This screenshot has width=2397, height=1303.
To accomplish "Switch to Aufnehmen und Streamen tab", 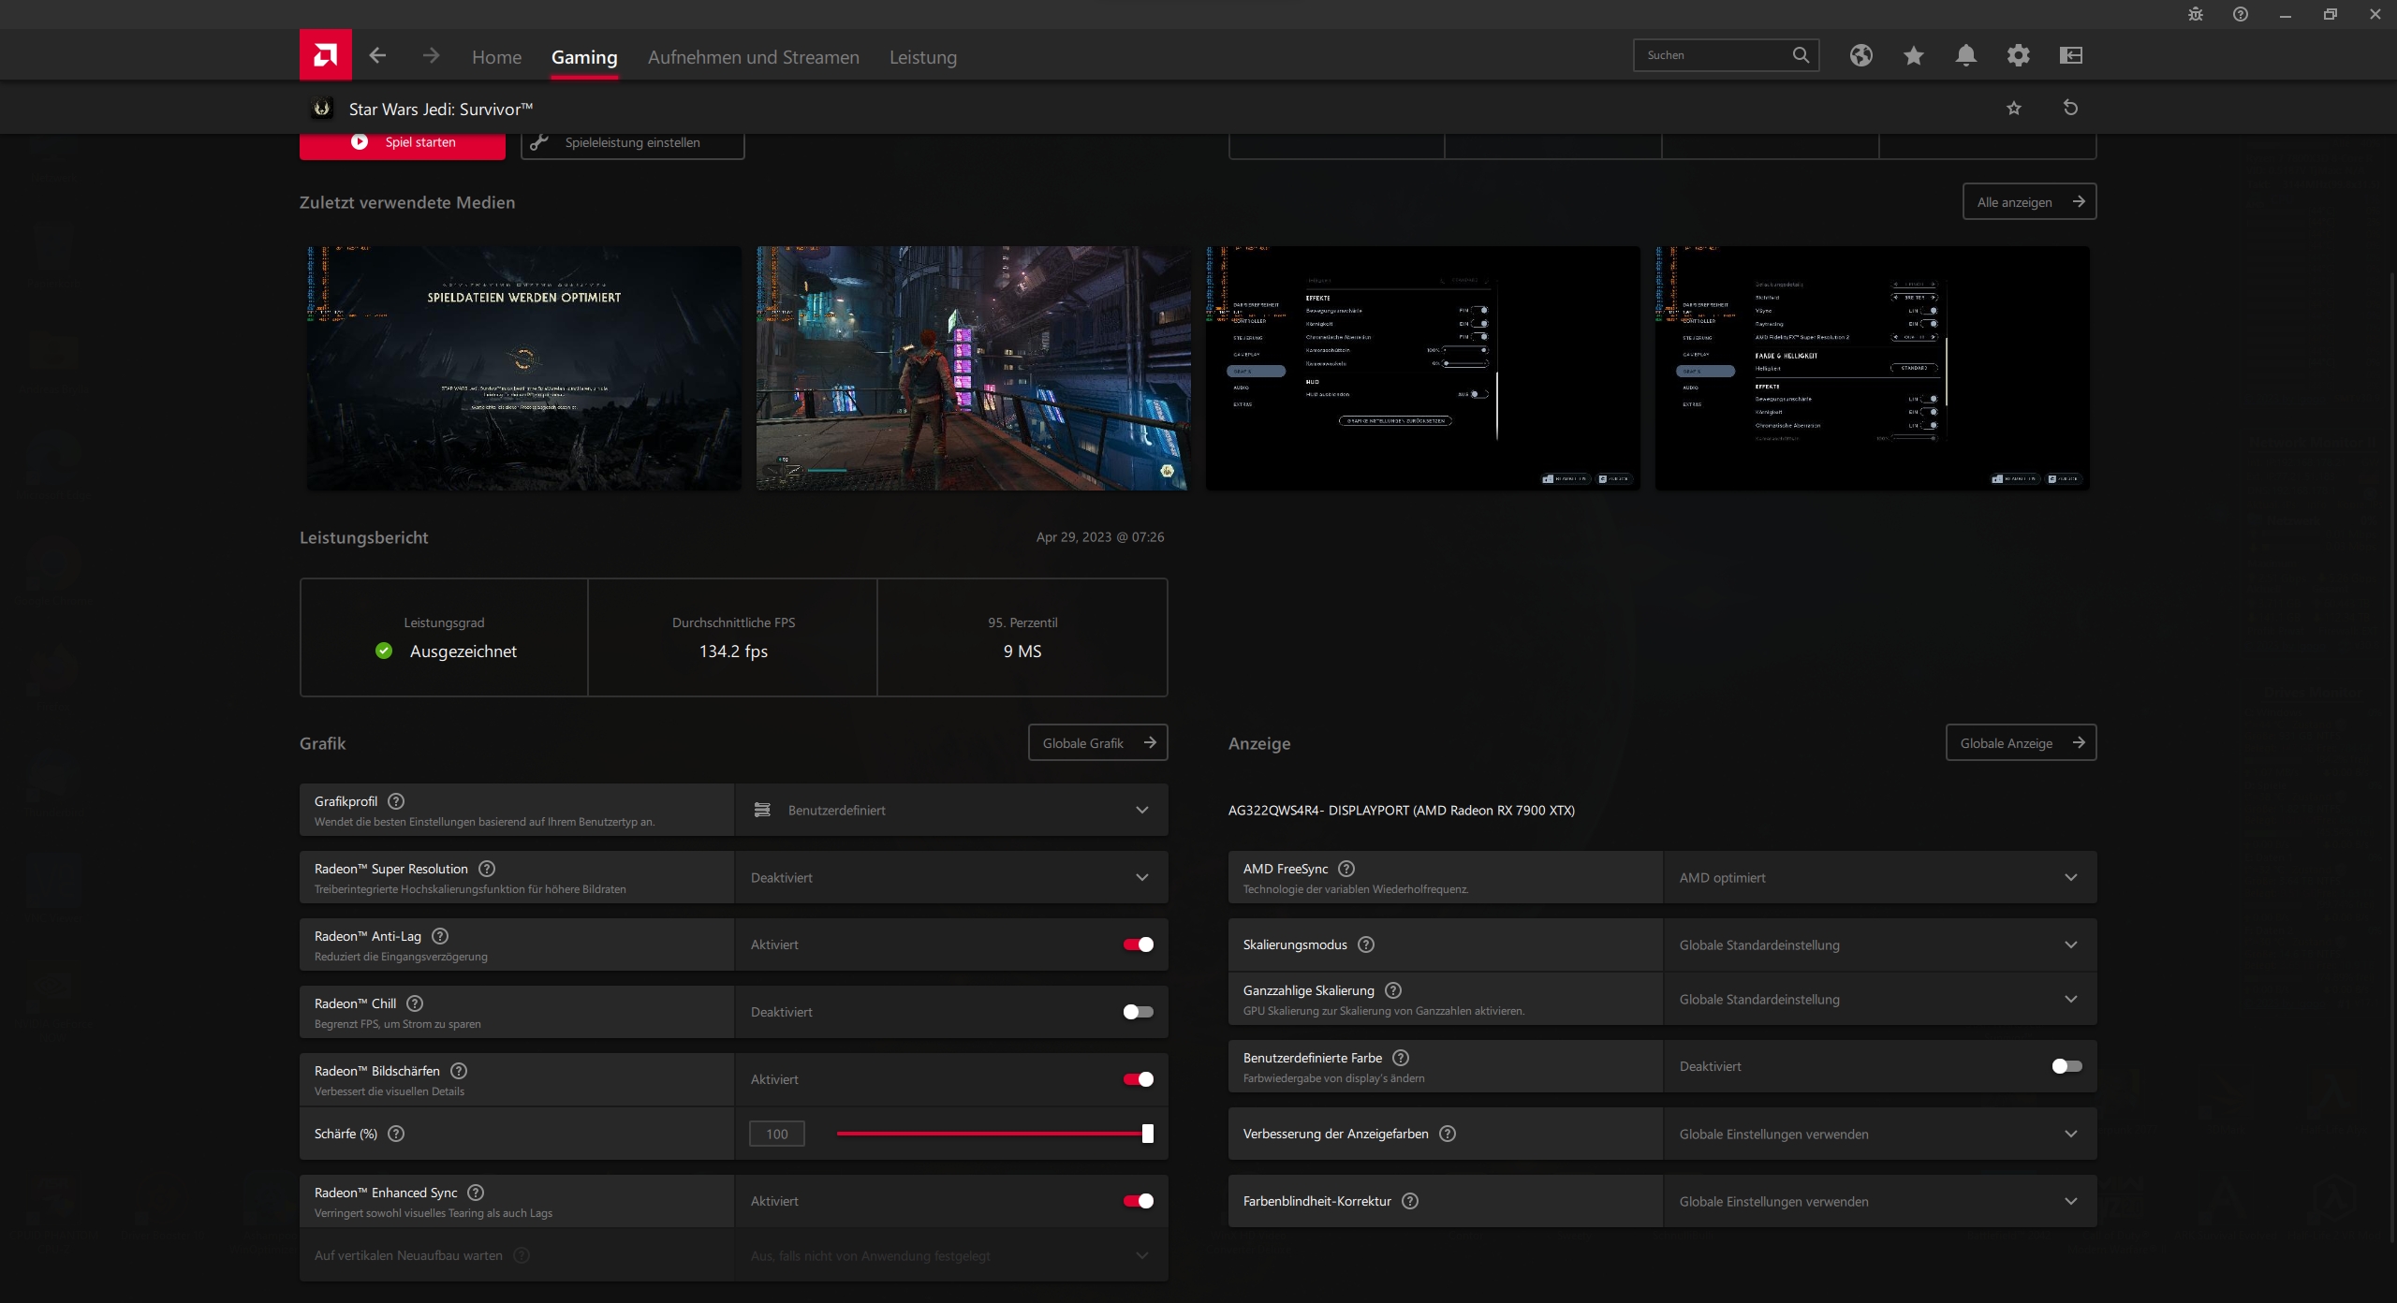I will click(753, 57).
